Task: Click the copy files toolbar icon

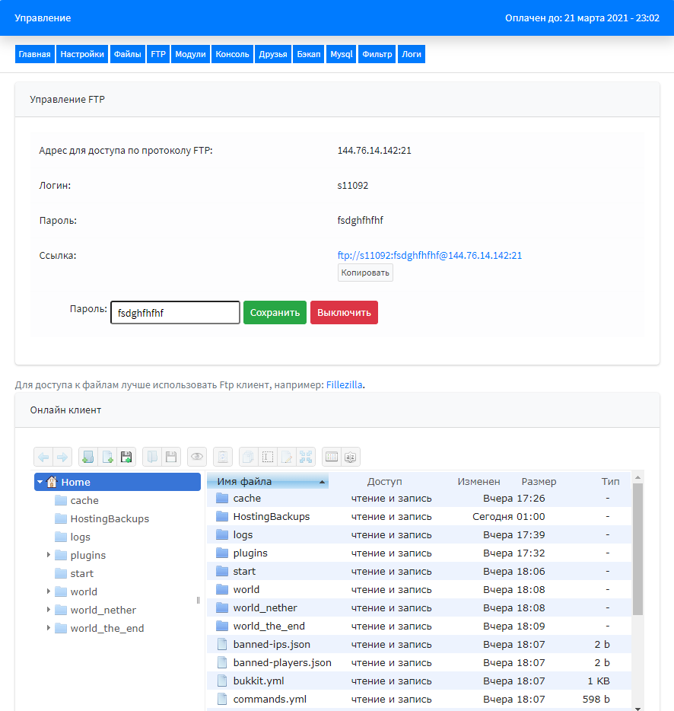Action: pos(249,457)
